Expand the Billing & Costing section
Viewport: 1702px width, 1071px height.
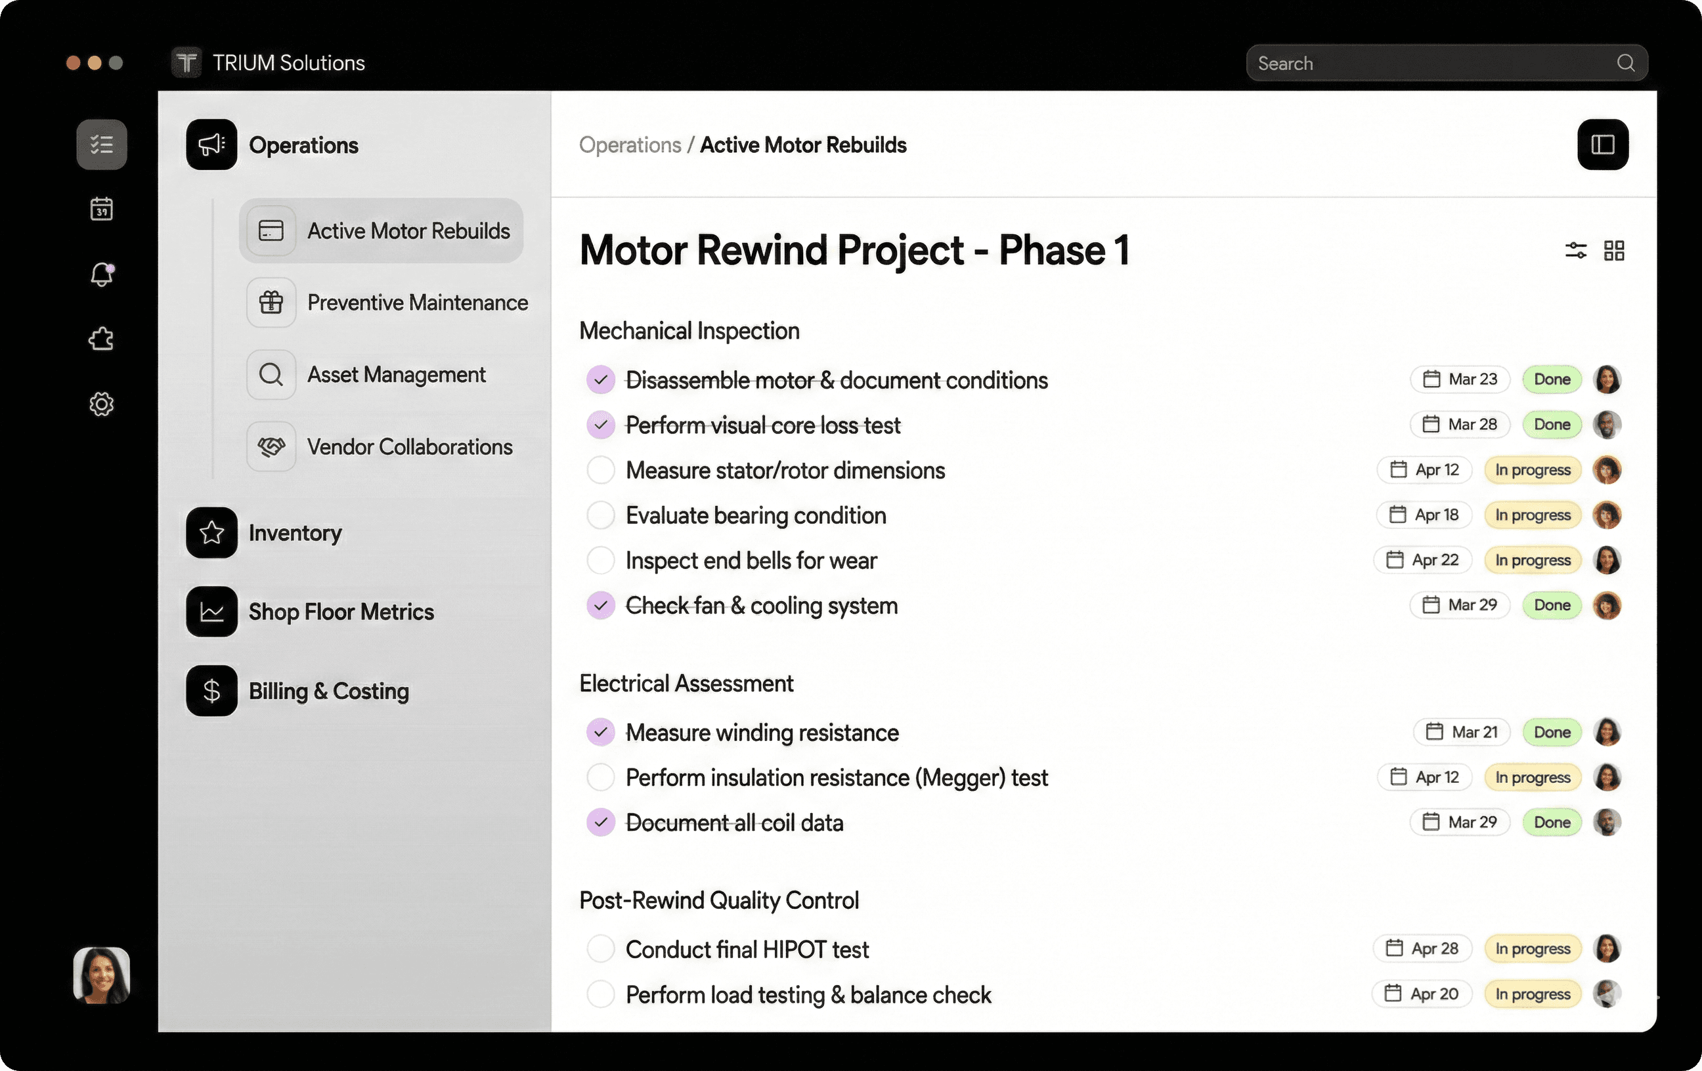click(x=328, y=691)
